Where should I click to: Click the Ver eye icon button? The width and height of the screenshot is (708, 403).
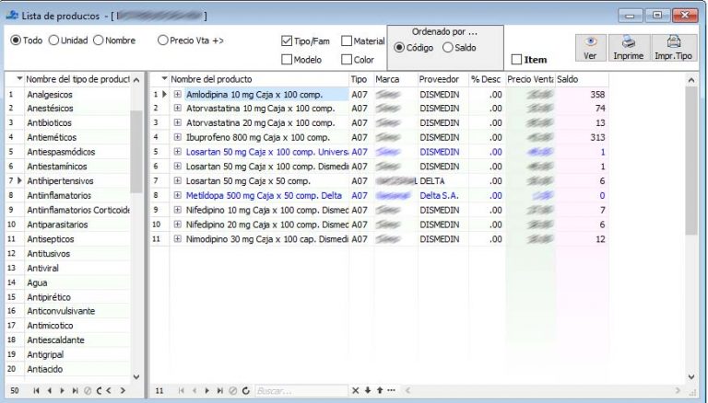coord(590,47)
